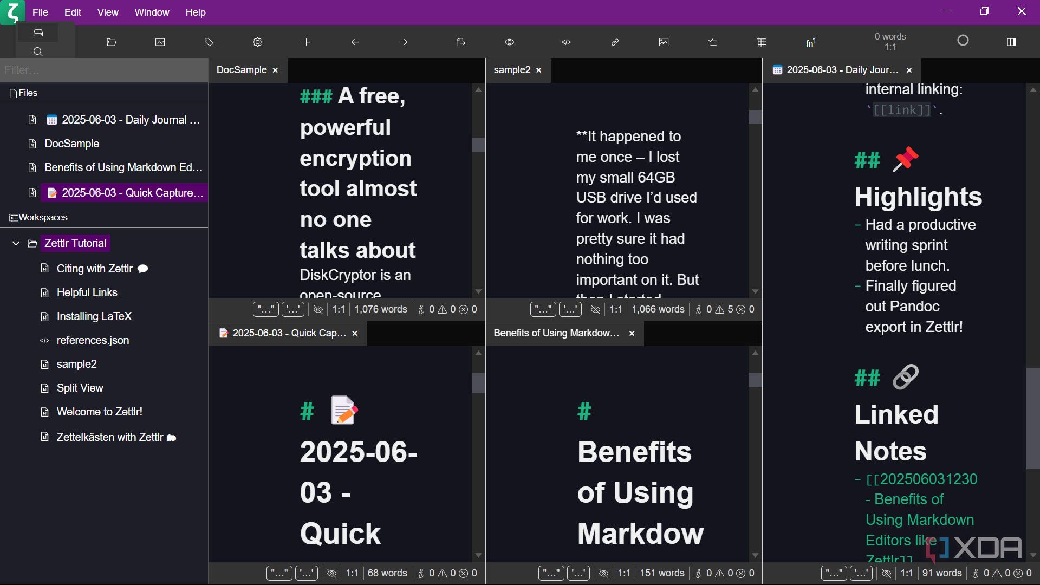Click Daily Journal pane scrollbar thumb
This screenshot has width=1040, height=585.
1033,418
